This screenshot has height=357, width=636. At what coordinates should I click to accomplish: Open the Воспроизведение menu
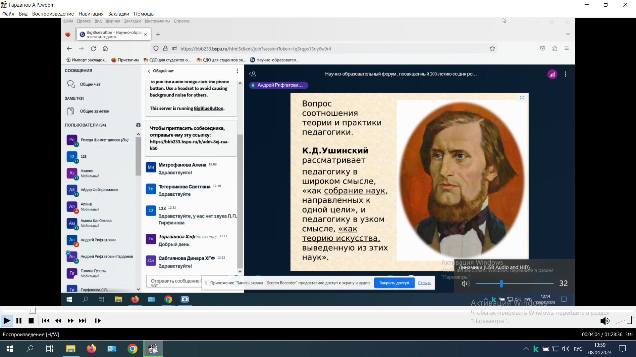[x=53, y=14]
